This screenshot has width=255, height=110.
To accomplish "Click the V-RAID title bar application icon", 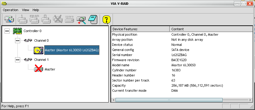I will point(5,3).
